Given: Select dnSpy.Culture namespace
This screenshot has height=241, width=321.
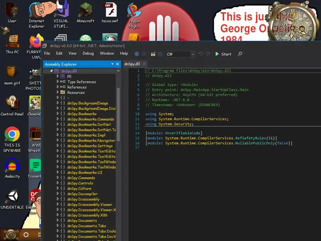Looking at the screenshot, I should 79,188.
